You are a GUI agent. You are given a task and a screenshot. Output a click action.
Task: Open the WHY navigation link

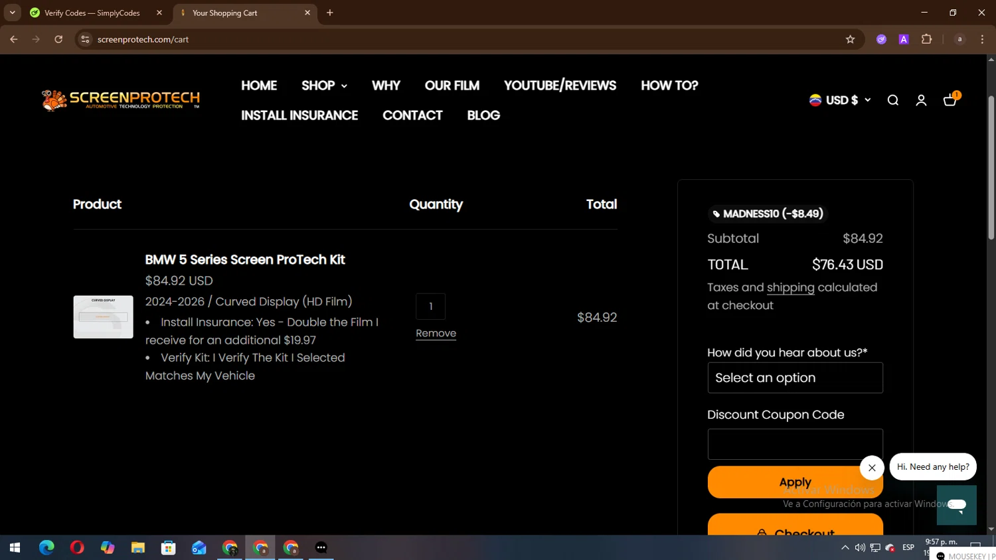(x=386, y=86)
